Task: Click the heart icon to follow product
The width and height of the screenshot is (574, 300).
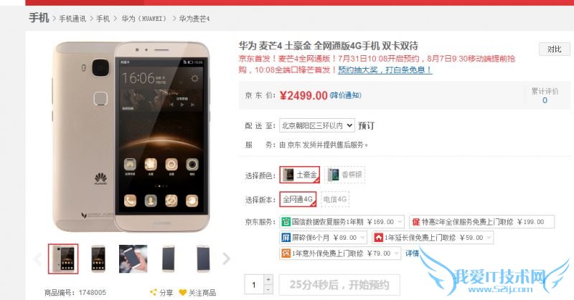Action: click(183, 292)
